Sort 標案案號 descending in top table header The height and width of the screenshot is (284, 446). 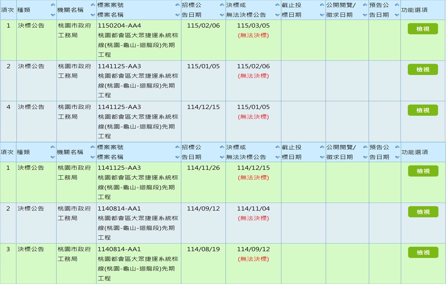coord(177,15)
